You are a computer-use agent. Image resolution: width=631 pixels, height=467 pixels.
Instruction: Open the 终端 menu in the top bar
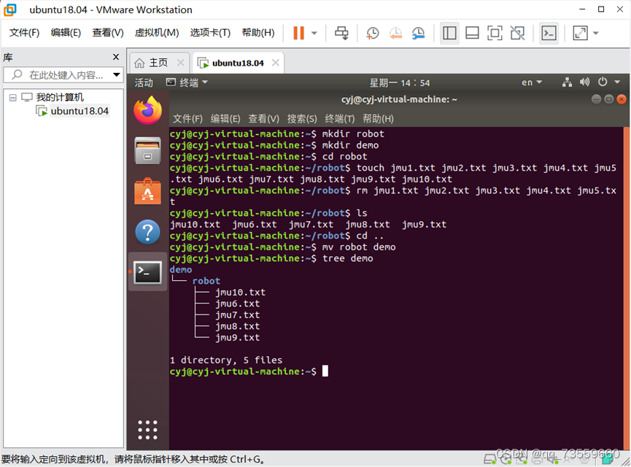click(187, 82)
